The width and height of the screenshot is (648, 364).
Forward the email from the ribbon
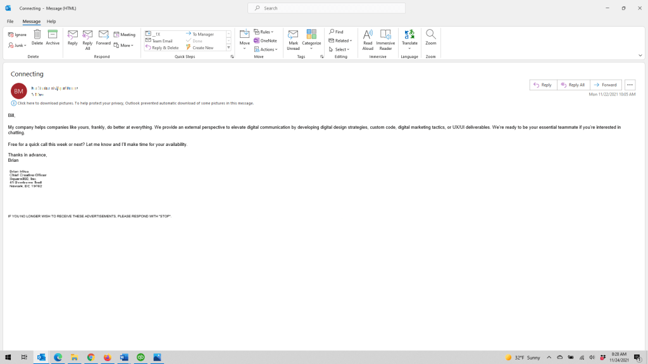pyautogui.click(x=103, y=37)
